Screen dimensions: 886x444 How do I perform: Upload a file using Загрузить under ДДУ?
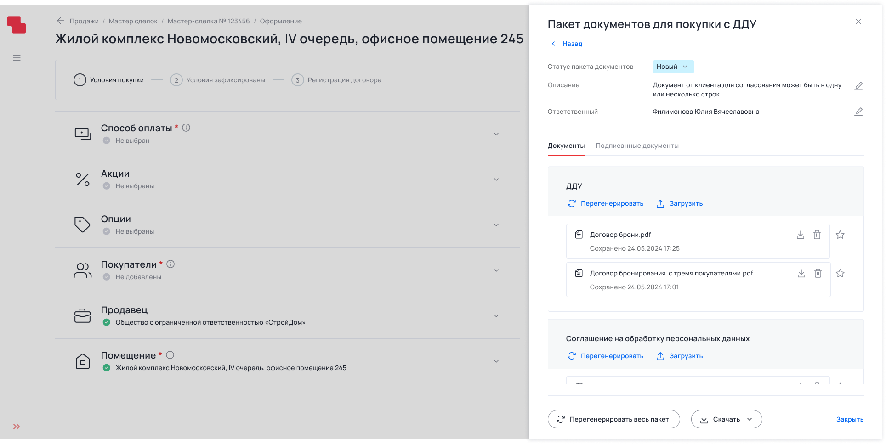pos(679,203)
